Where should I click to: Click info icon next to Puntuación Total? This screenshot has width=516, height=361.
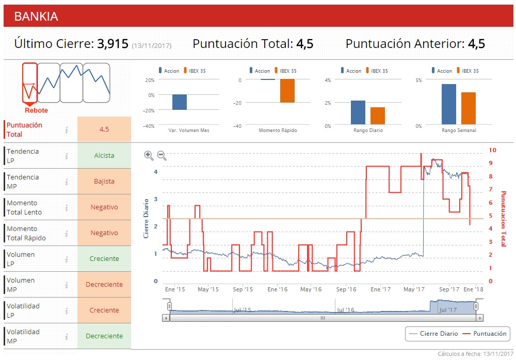(67, 130)
